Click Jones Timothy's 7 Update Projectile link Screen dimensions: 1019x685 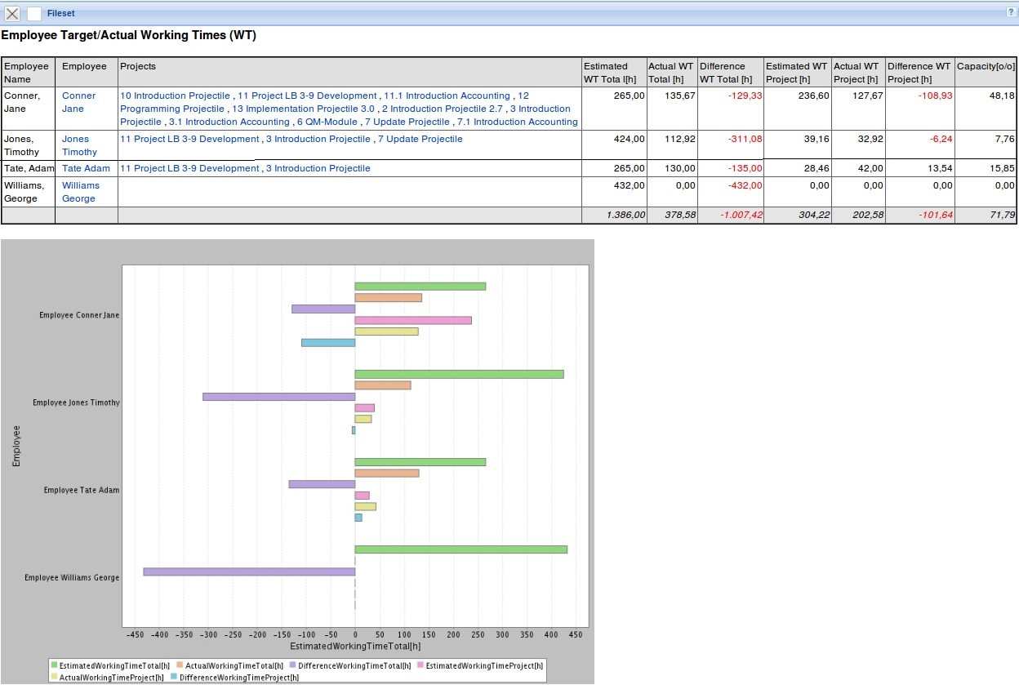coord(420,139)
